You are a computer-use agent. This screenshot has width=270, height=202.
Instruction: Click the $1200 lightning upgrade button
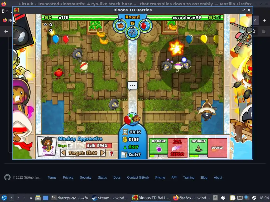point(177,148)
